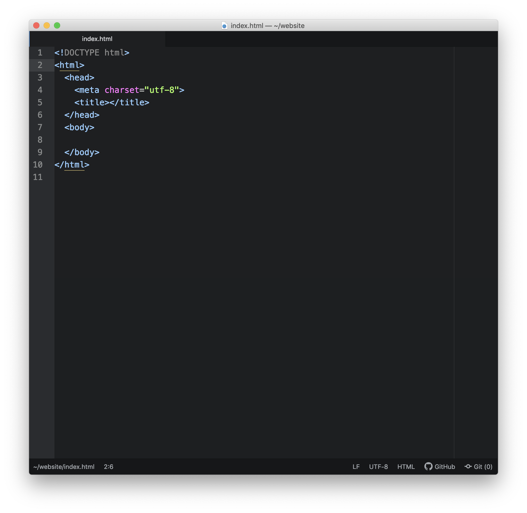Change file encoding UTF-8
527x513 pixels.
[x=378, y=467]
